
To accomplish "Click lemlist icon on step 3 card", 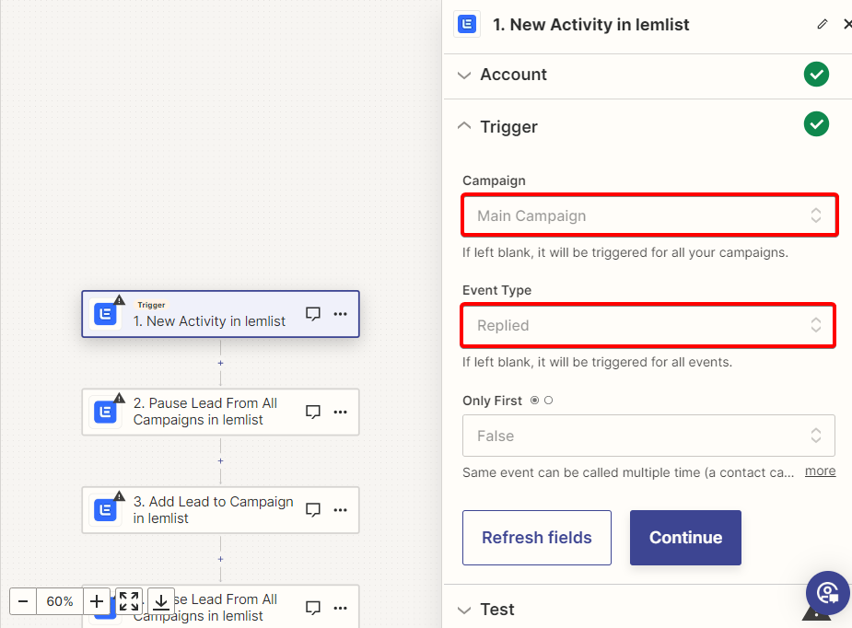I will pyautogui.click(x=105, y=510).
